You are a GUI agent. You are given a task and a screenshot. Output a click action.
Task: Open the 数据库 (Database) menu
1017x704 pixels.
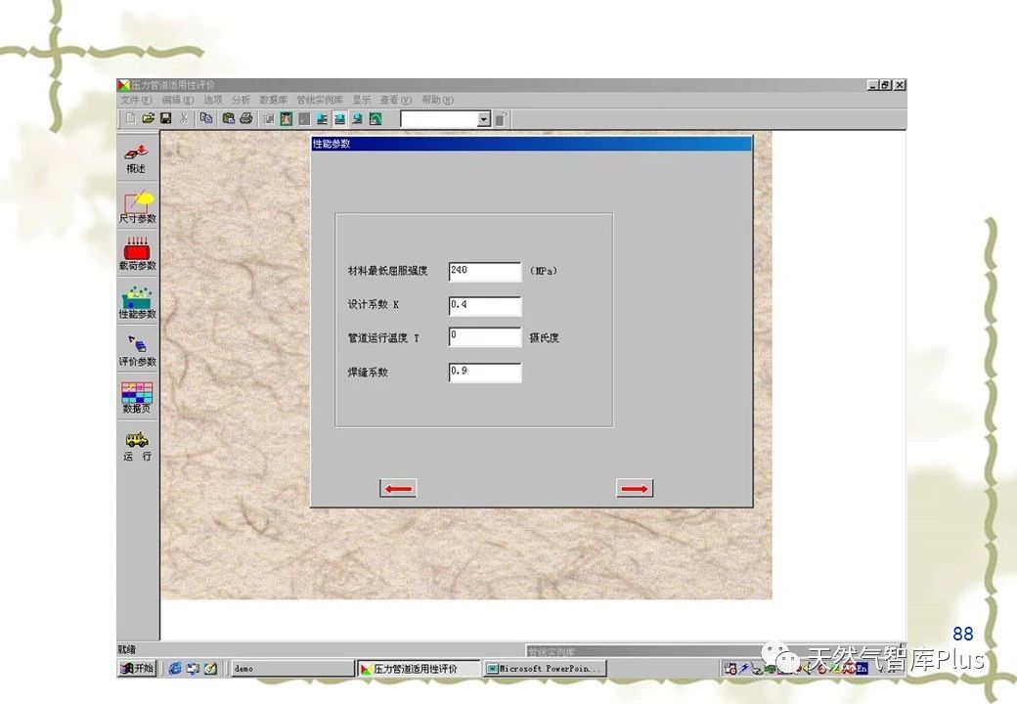pyautogui.click(x=273, y=100)
